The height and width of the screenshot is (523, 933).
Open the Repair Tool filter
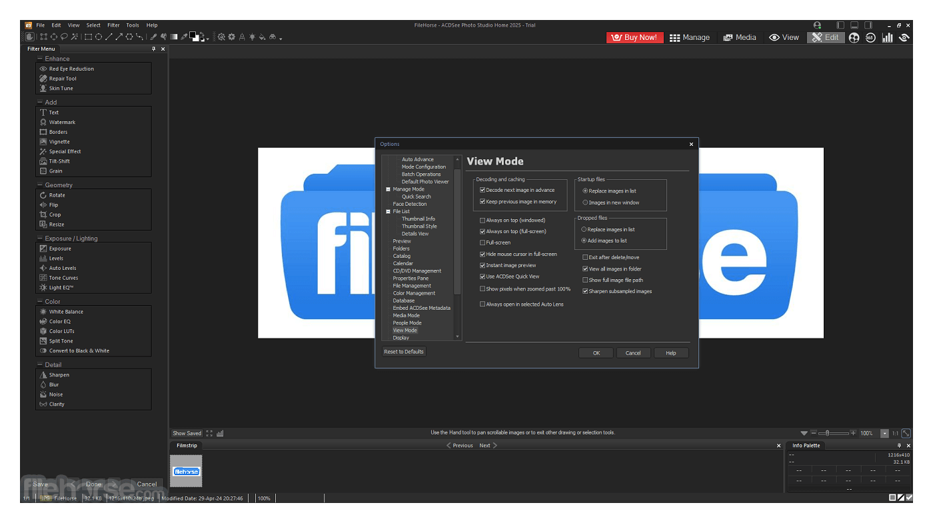pyautogui.click(x=63, y=79)
